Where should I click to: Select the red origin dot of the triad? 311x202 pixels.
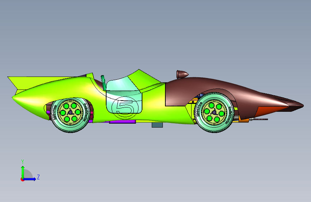pos(22,180)
